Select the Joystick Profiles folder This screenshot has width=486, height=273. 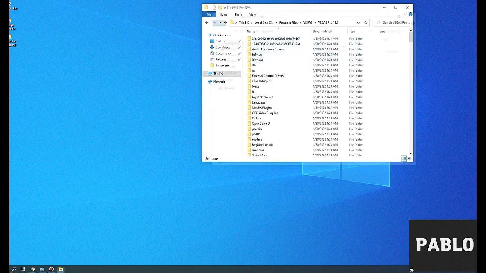(262, 97)
